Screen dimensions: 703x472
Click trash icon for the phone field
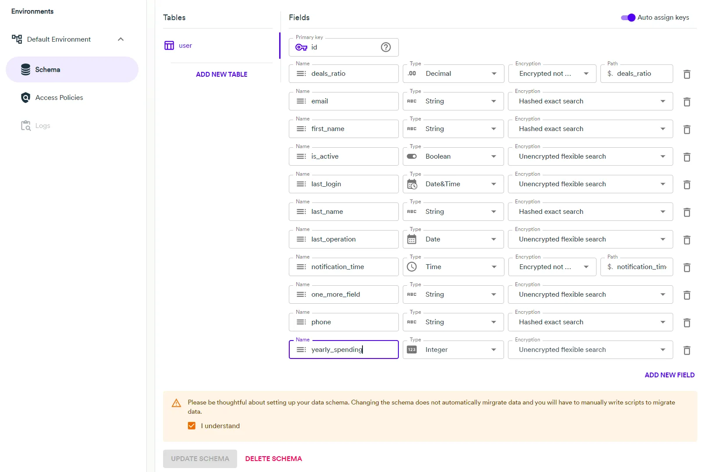(687, 323)
